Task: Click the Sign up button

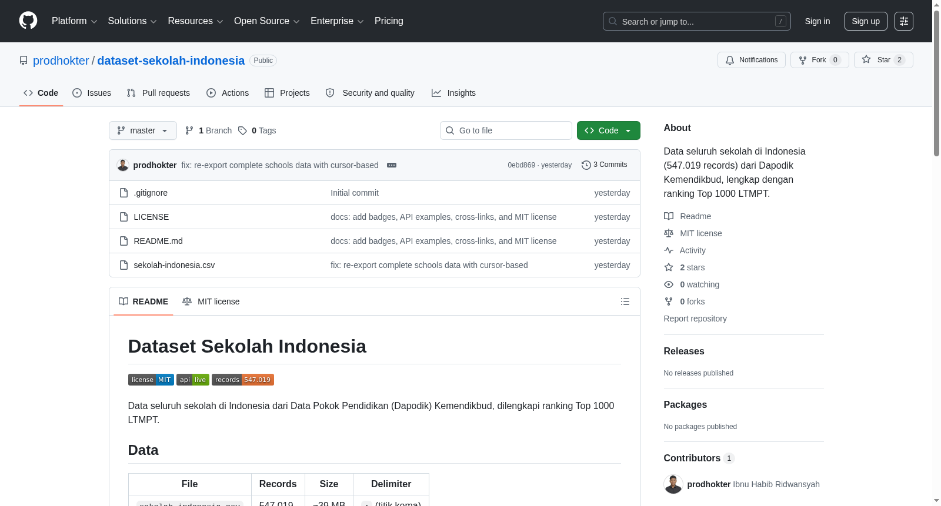Action: click(x=866, y=21)
